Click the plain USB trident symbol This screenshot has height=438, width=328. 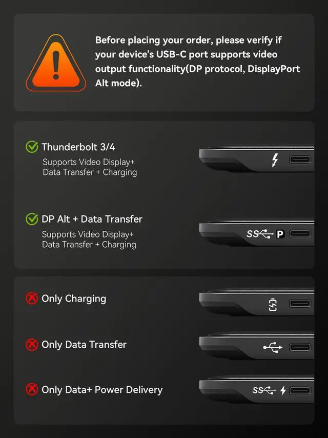point(273,347)
